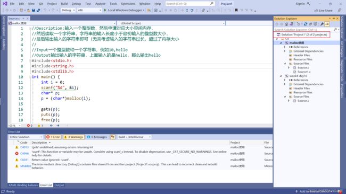Sort the Error List by Description column

[x=39, y=143]
